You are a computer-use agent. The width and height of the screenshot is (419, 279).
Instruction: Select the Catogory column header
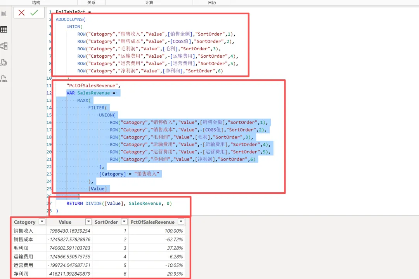point(24,222)
